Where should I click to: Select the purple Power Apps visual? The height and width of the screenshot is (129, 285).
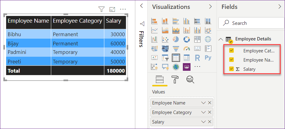pos(187,67)
